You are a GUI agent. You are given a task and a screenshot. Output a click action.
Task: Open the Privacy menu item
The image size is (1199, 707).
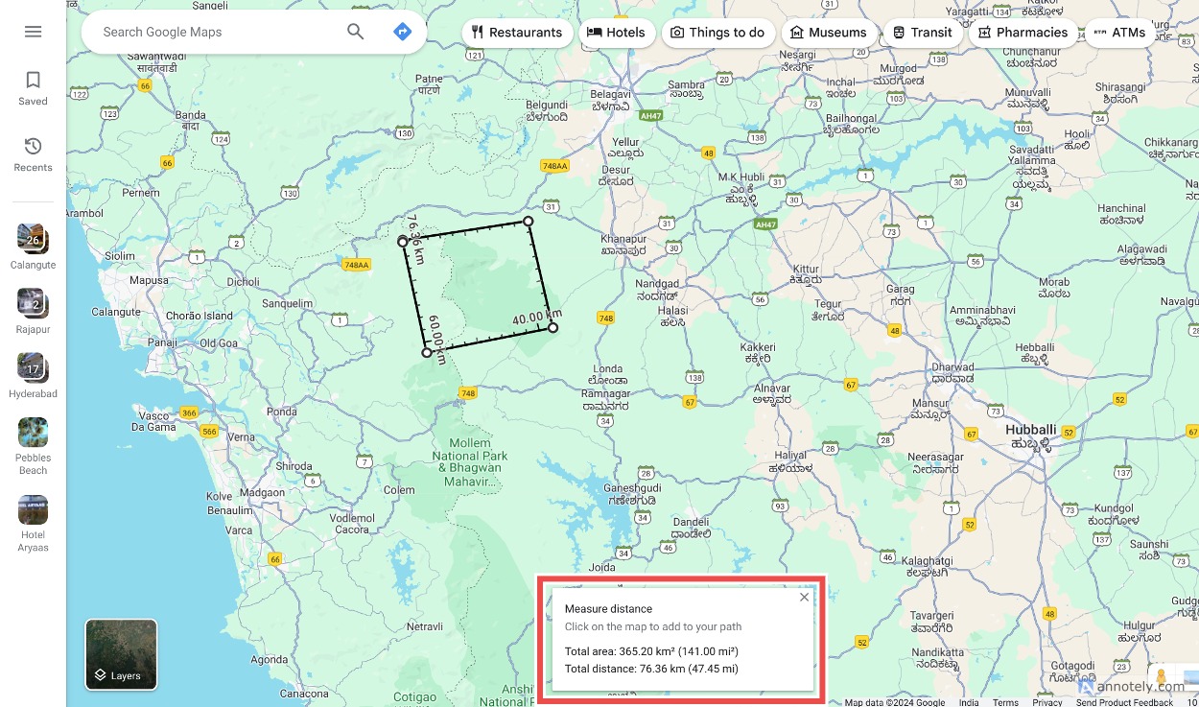[x=1047, y=702]
